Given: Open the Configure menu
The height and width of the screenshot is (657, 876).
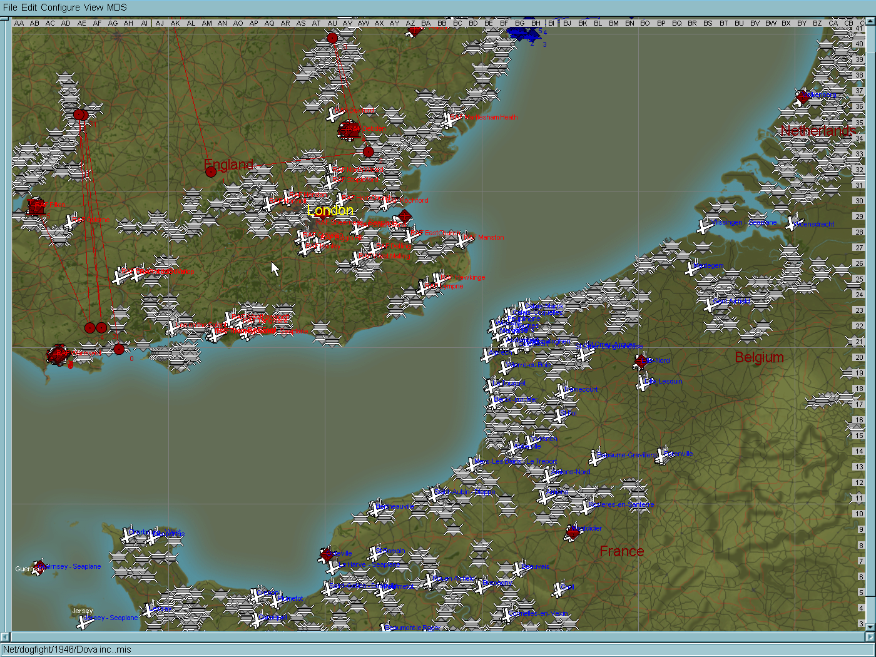Looking at the screenshot, I should [x=60, y=8].
